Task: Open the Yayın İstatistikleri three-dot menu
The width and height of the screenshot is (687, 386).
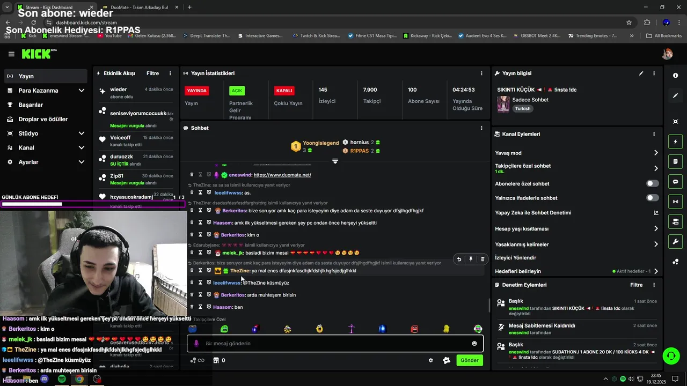Action: 481,73
